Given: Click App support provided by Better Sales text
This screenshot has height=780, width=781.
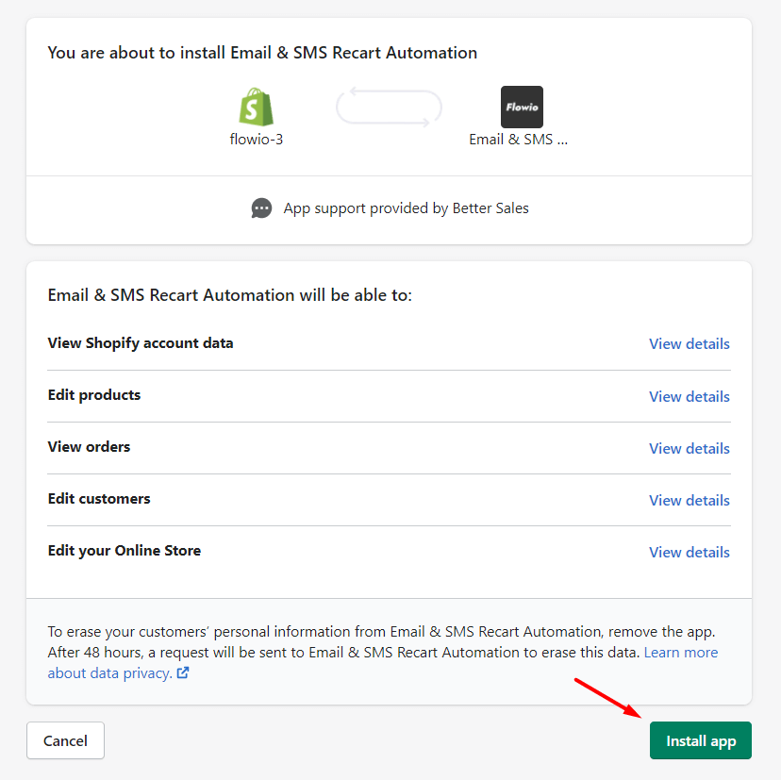Looking at the screenshot, I should pos(406,208).
